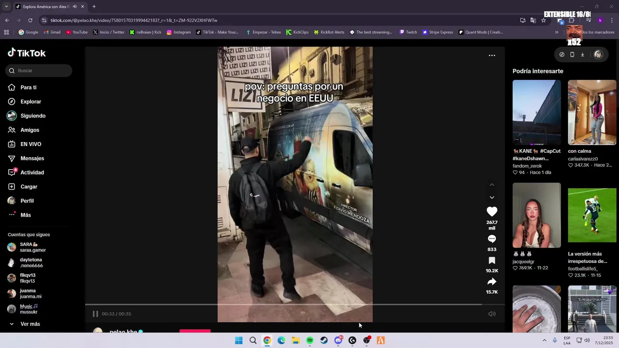The width and height of the screenshot is (619, 348).
Task: Open the YouTube bookmark
Action: pos(76,32)
